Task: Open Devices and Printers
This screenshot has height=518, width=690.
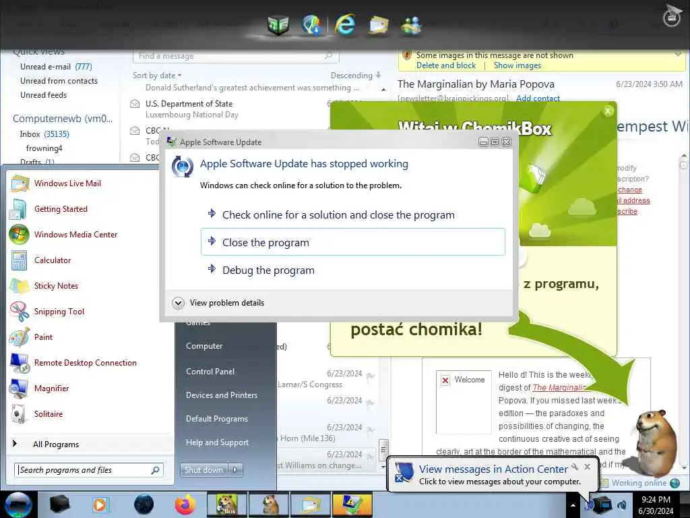Action: tap(221, 395)
